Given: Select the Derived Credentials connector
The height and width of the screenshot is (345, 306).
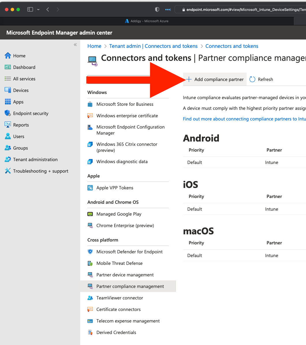Looking at the screenshot, I should point(116,332).
